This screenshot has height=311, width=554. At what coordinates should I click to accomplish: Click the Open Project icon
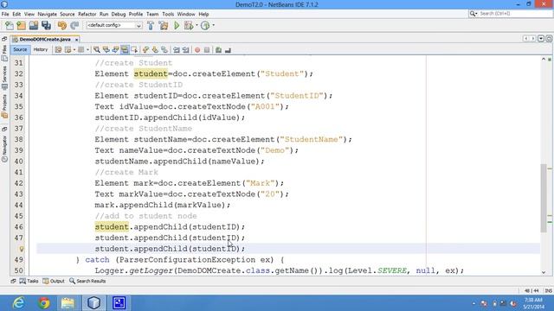click(x=34, y=25)
